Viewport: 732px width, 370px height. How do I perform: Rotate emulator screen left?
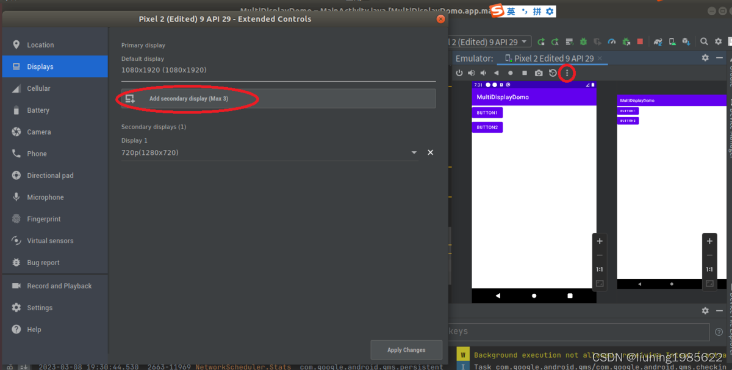(553, 73)
